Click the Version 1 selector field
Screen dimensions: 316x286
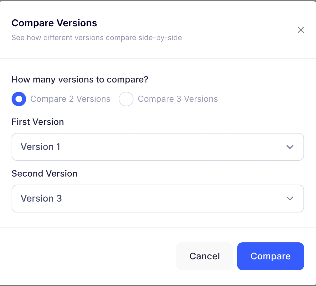click(x=158, y=147)
